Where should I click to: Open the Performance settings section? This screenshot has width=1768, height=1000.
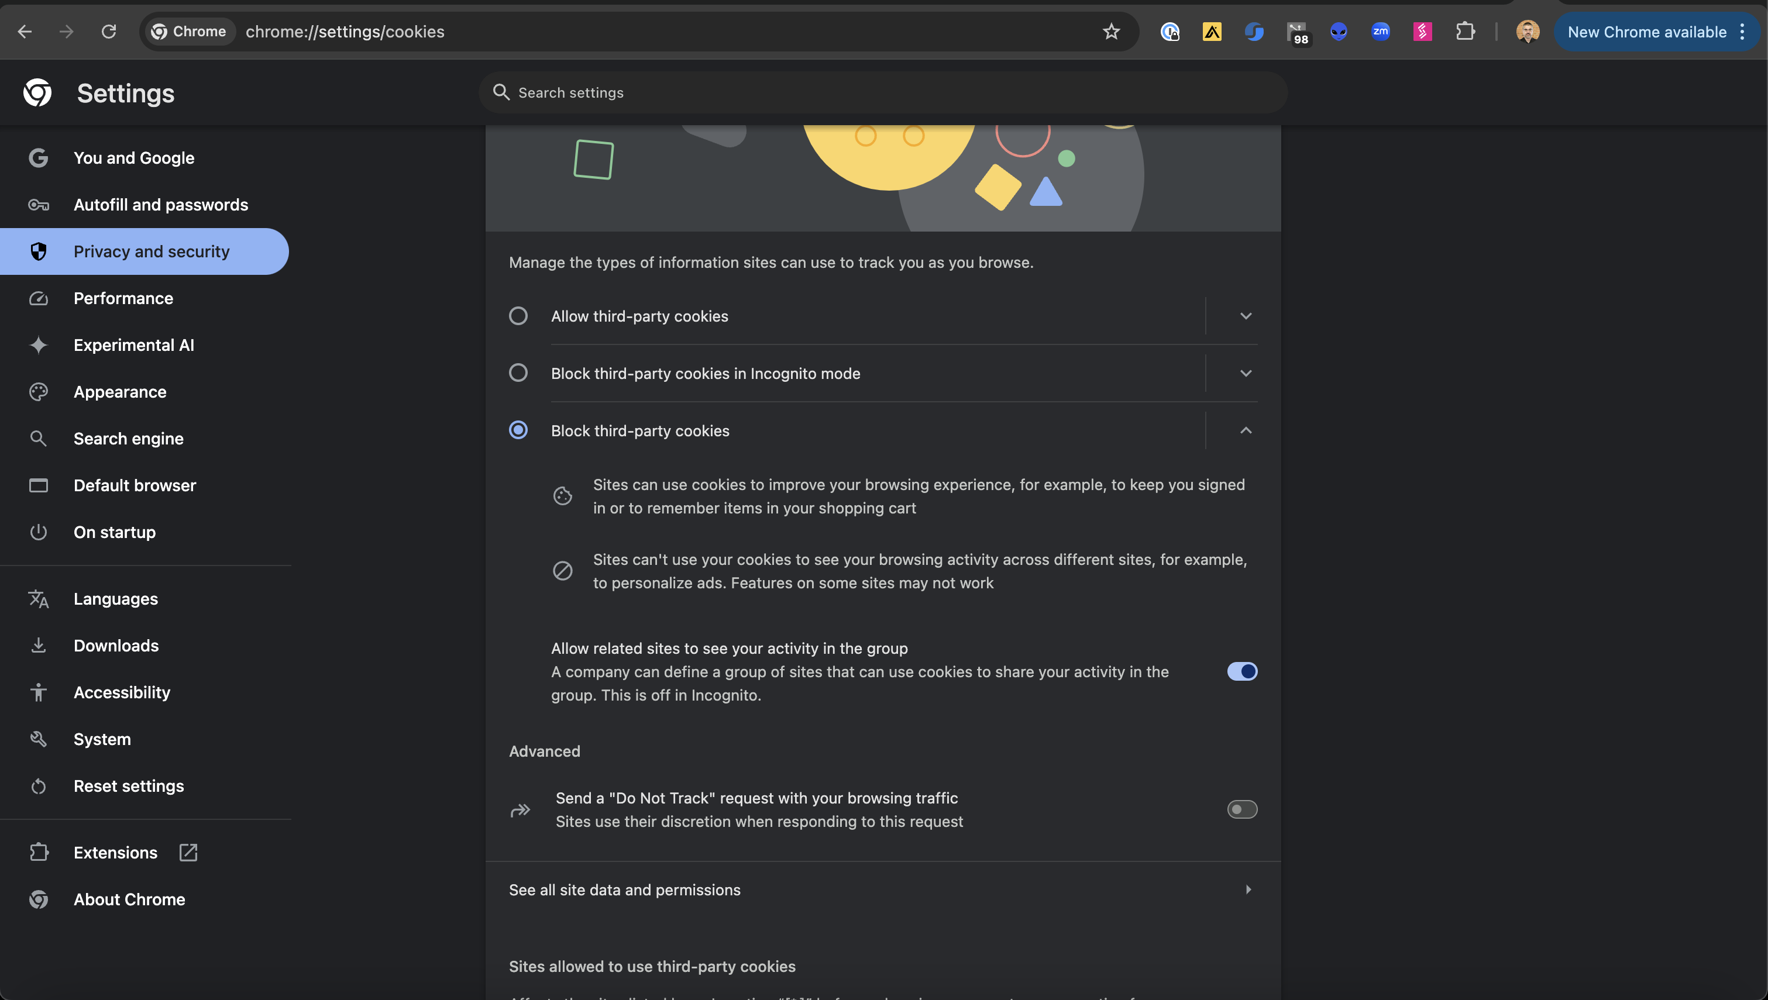coord(123,298)
